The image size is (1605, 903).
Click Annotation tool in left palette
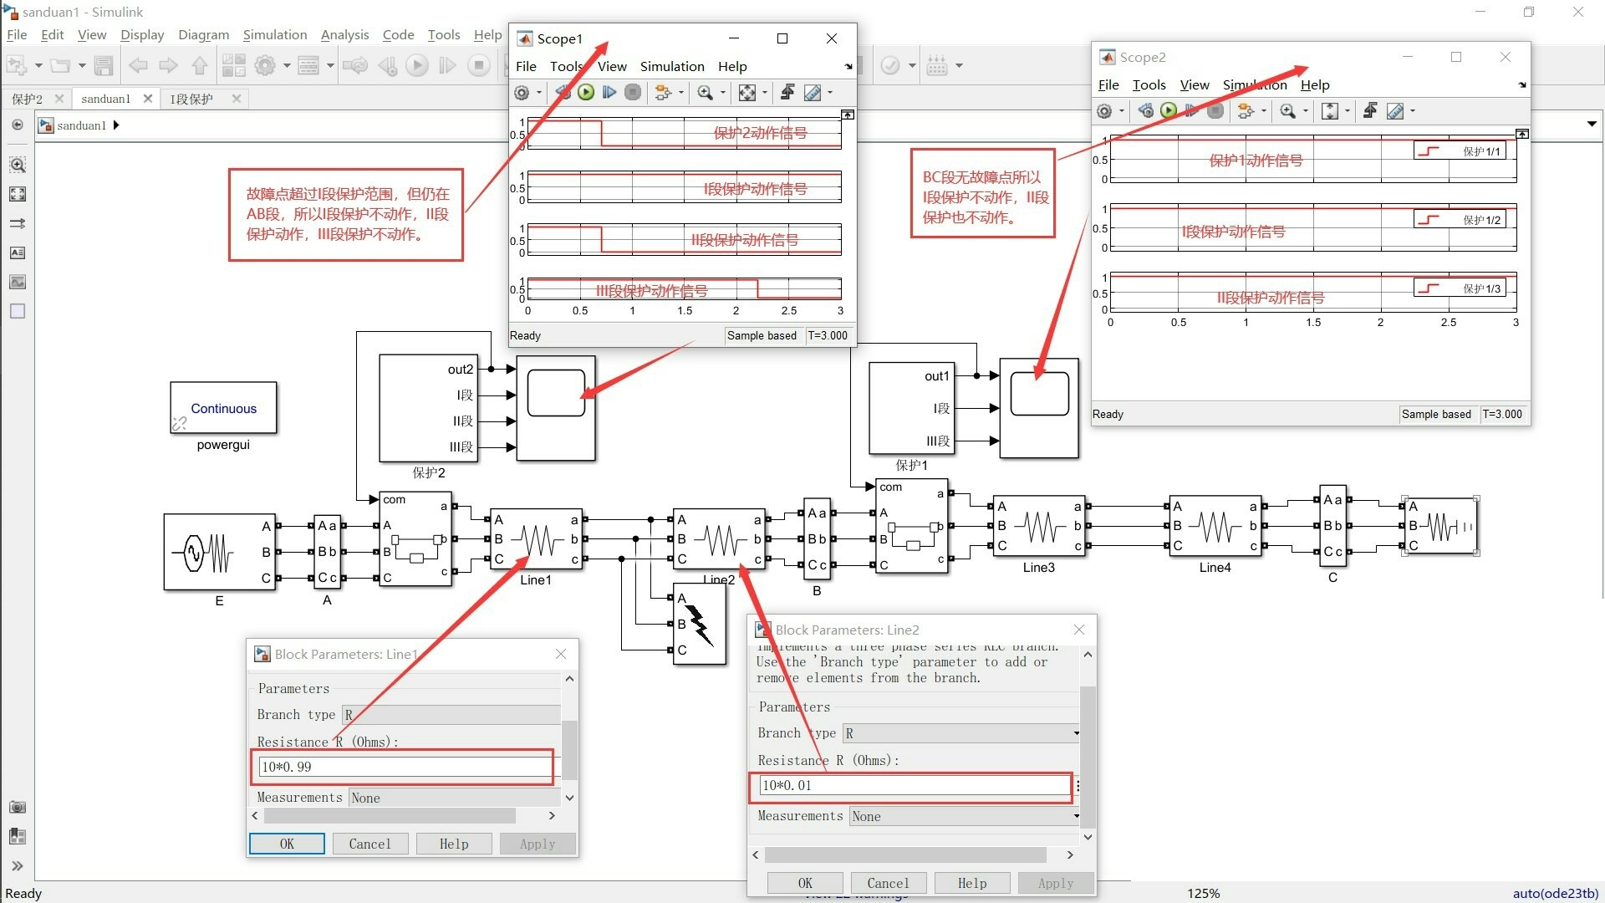(17, 253)
